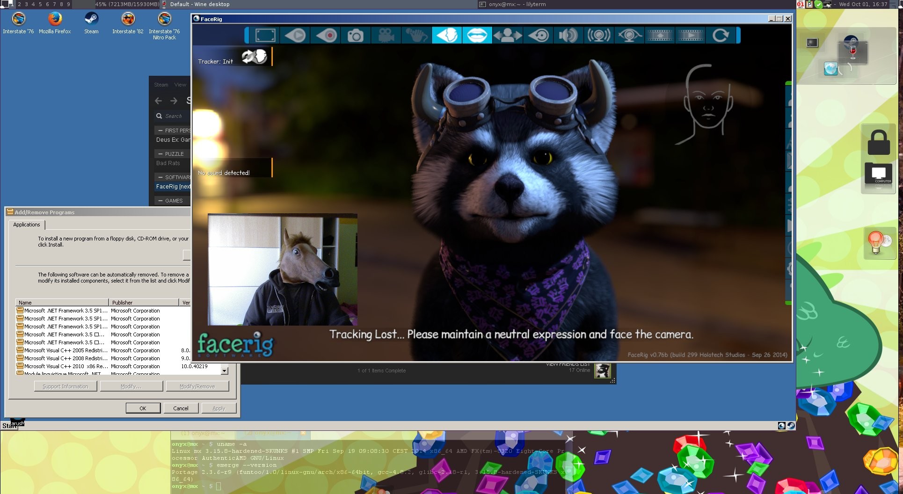903x494 pixels.
Task: Toggle face tracking head-profile icon
Action: [446, 36]
